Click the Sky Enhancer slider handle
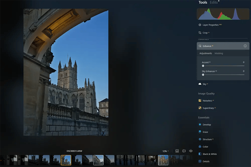 (203, 75)
